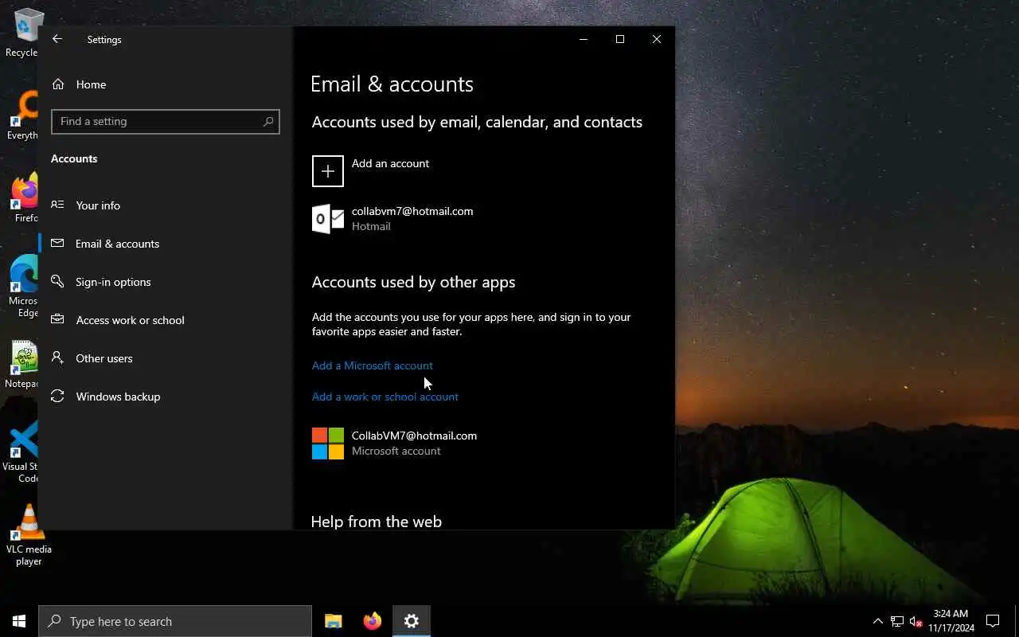Viewport: 1019px width, 637px height.
Task: Click the taskbar Type here to search box
Action: coord(175,621)
